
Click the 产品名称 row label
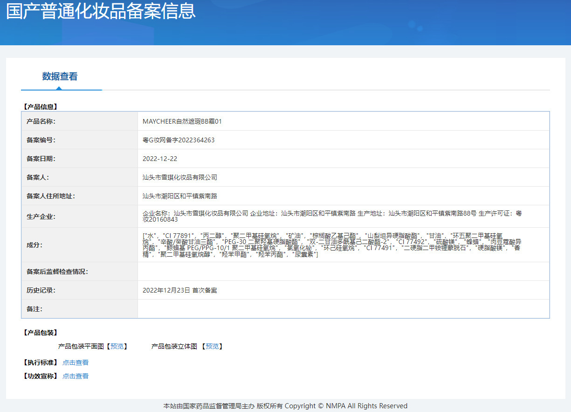[x=41, y=121]
